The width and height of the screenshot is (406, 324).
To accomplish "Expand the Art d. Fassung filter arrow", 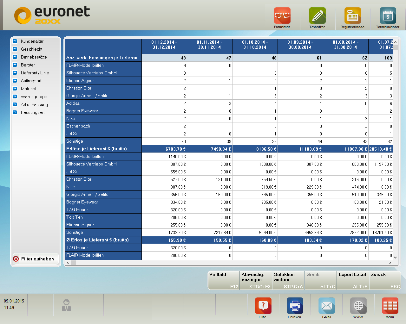I will tap(15, 104).
